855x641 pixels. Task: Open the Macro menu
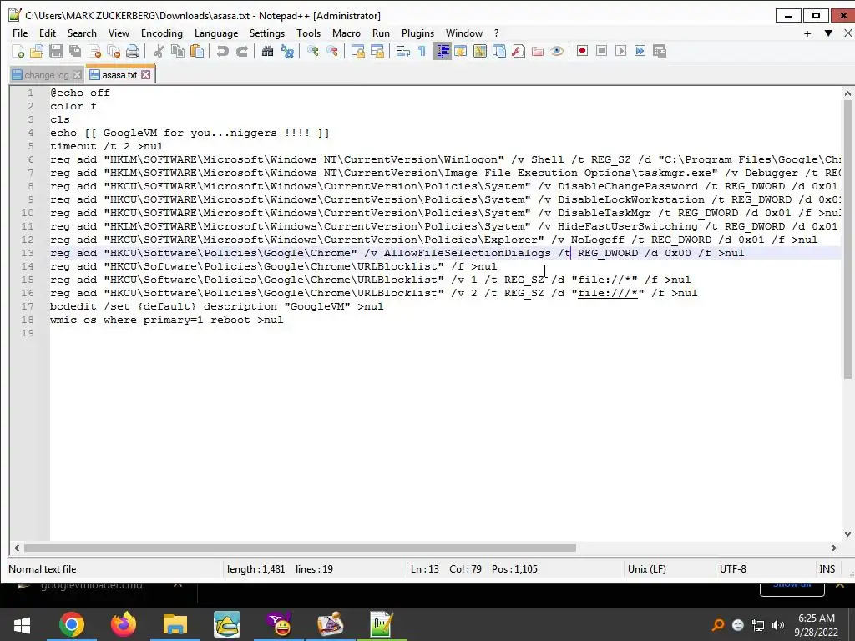[347, 33]
